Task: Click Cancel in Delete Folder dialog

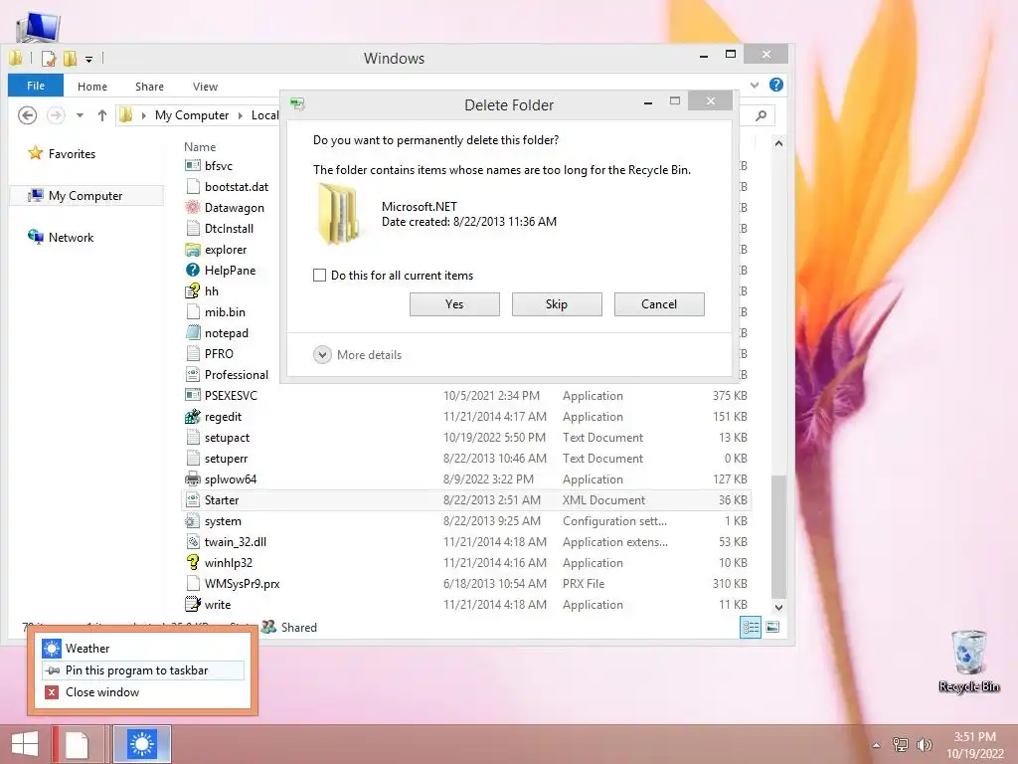Action: pos(659,304)
